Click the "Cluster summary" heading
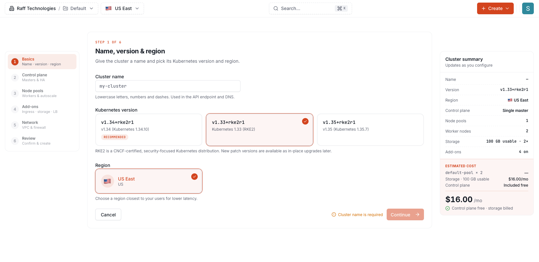Screen dimensions: 539x262 point(464,59)
